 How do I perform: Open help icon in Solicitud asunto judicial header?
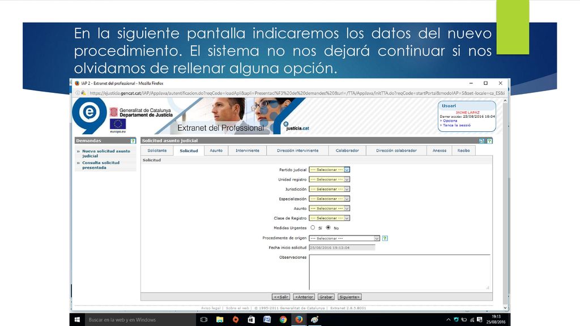[x=489, y=141]
